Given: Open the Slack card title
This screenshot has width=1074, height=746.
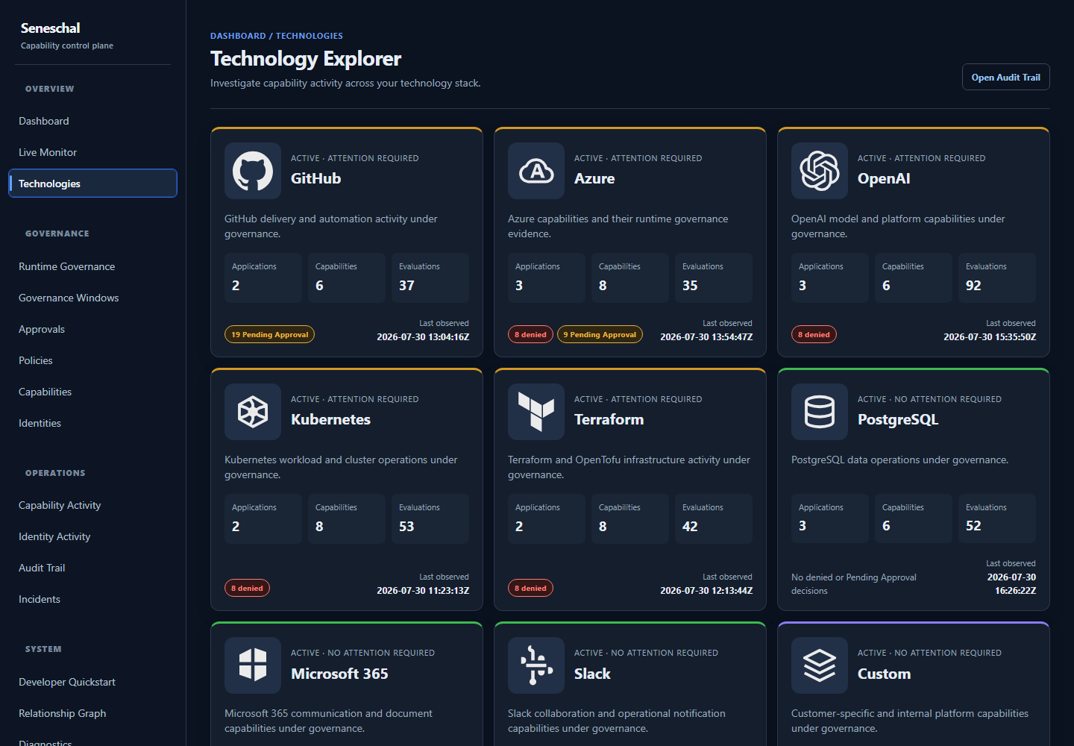Looking at the screenshot, I should (592, 674).
